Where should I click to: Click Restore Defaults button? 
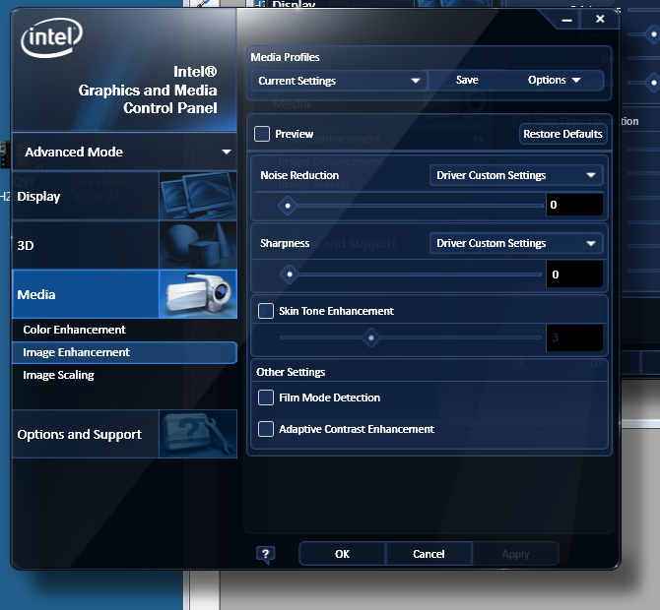562,134
